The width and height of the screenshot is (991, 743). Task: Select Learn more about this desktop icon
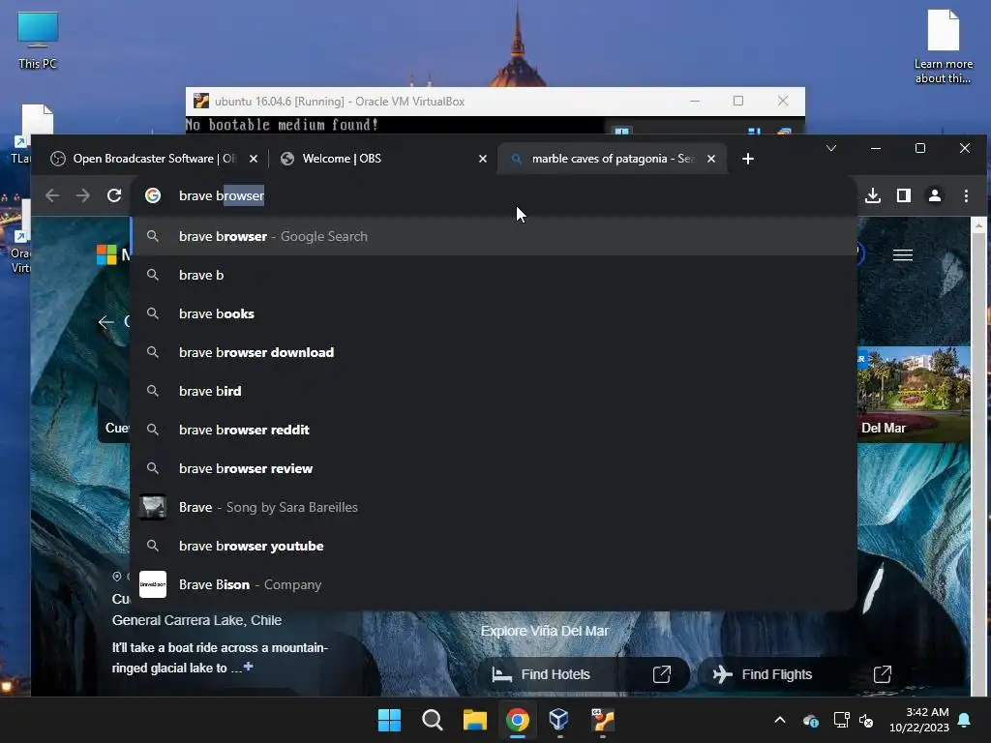coord(943,46)
